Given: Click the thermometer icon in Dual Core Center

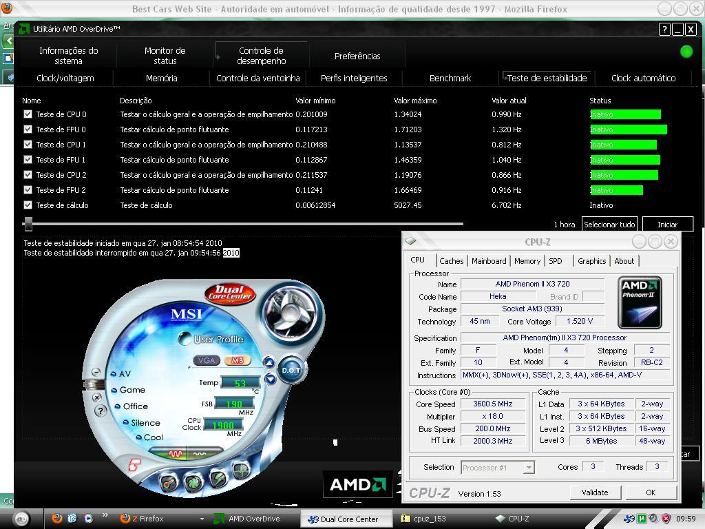Looking at the screenshot, I should coord(169,483).
